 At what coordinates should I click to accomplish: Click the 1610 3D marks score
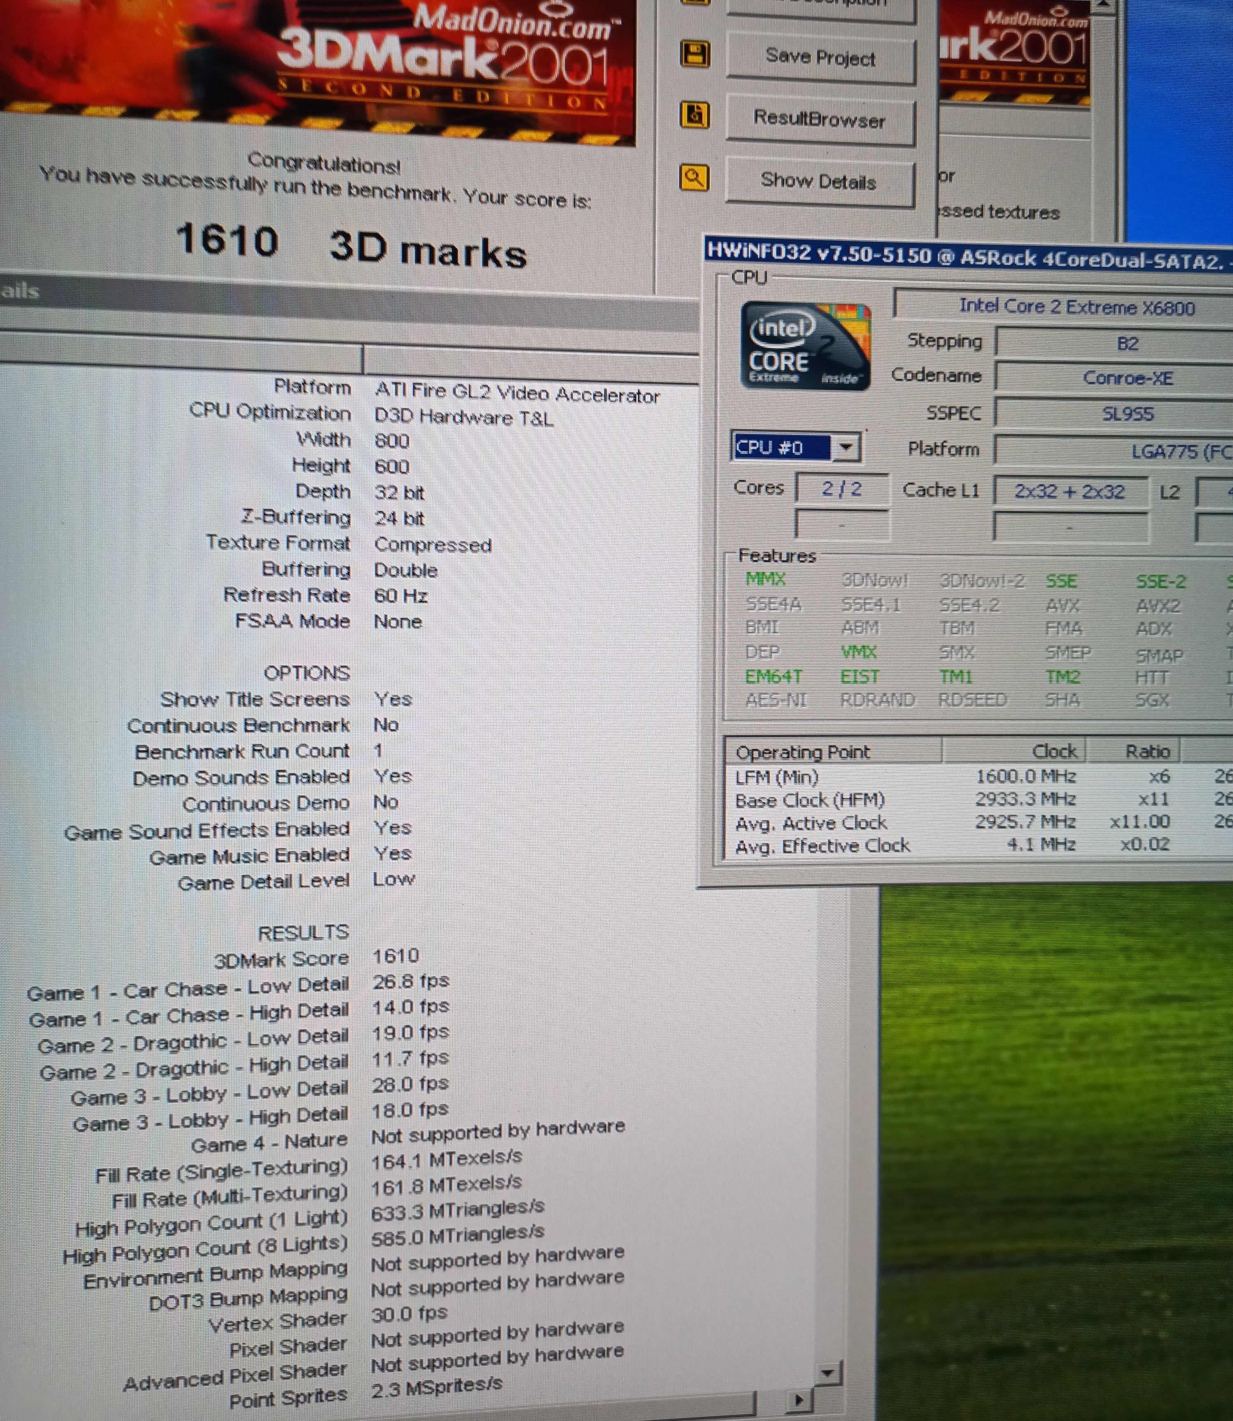pyautogui.click(x=351, y=245)
